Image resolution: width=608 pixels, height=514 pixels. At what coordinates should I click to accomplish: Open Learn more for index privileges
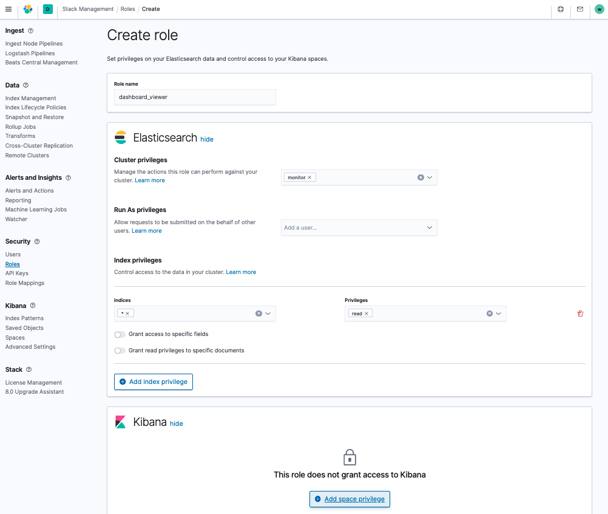[x=241, y=272]
